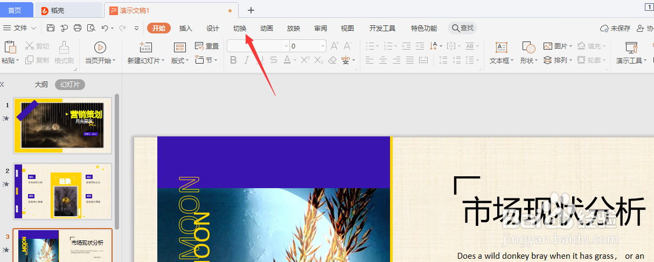This screenshot has height=262, width=654.
Task: Switch to the Design (设计) tab
Action: point(213,29)
